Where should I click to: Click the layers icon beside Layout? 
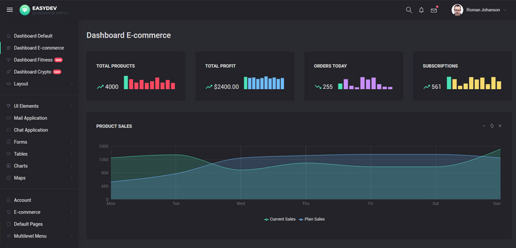click(8, 84)
